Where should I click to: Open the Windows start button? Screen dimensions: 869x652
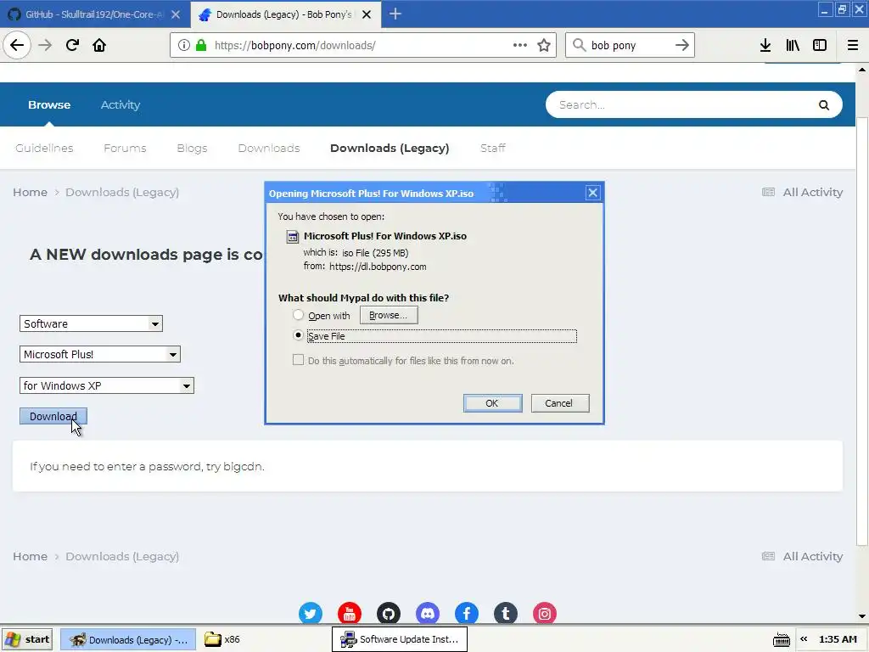pos(27,639)
